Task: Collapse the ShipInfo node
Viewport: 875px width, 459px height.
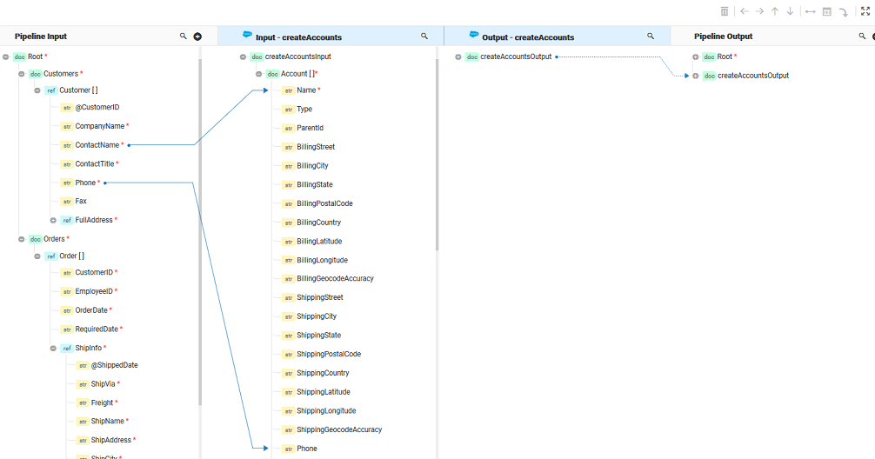Action: [53, 348]
